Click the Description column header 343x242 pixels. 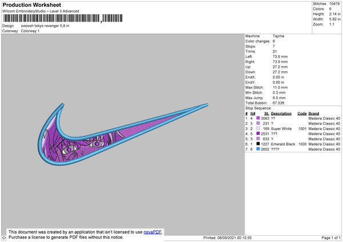tap(281, 114)
